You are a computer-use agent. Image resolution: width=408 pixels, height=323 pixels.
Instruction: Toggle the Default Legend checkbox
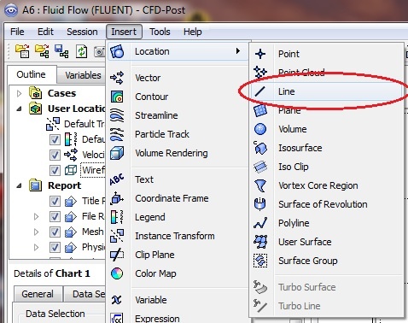[x=55, y=139]
